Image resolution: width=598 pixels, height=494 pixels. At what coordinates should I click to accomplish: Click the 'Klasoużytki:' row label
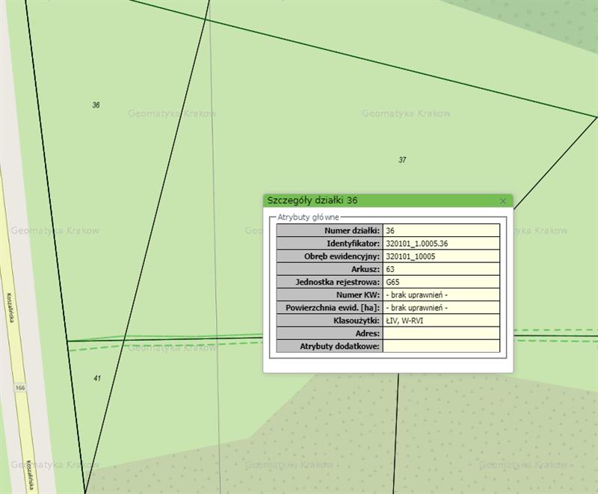[356, 321]
